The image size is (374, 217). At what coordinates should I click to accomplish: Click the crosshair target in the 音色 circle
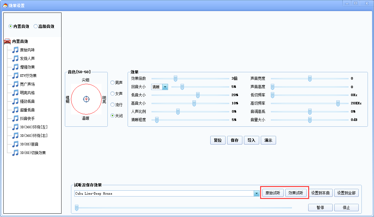pos(86,99)
